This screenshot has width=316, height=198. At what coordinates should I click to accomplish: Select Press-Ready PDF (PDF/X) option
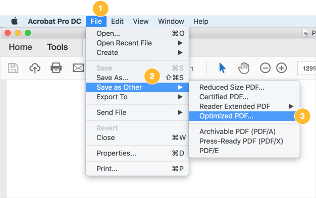pyautogui.click(x=244, y=141)
